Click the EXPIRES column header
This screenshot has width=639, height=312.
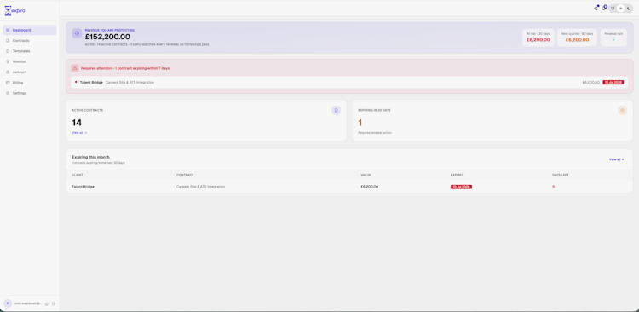[457, 175]
